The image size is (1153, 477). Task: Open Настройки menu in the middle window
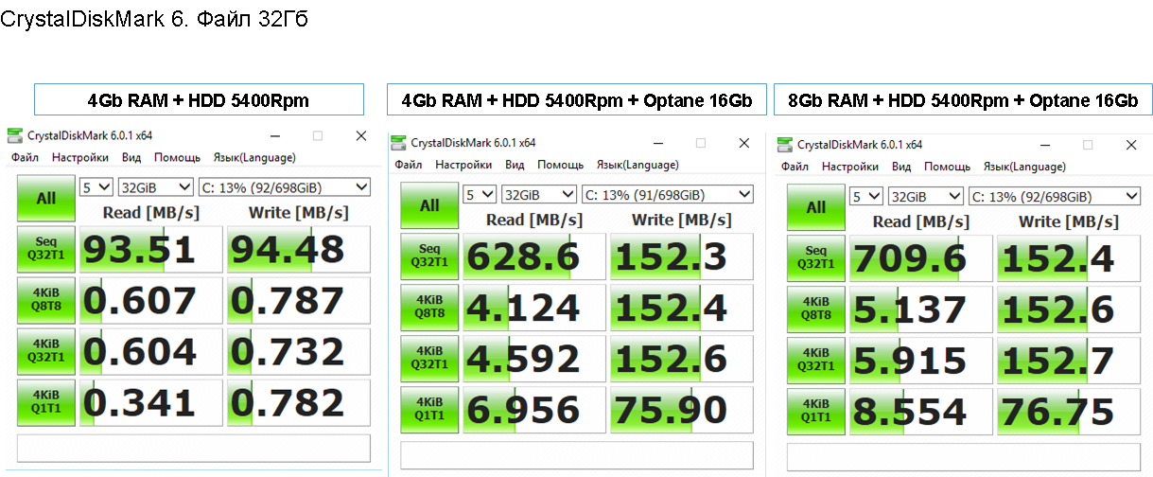[463, 165]
